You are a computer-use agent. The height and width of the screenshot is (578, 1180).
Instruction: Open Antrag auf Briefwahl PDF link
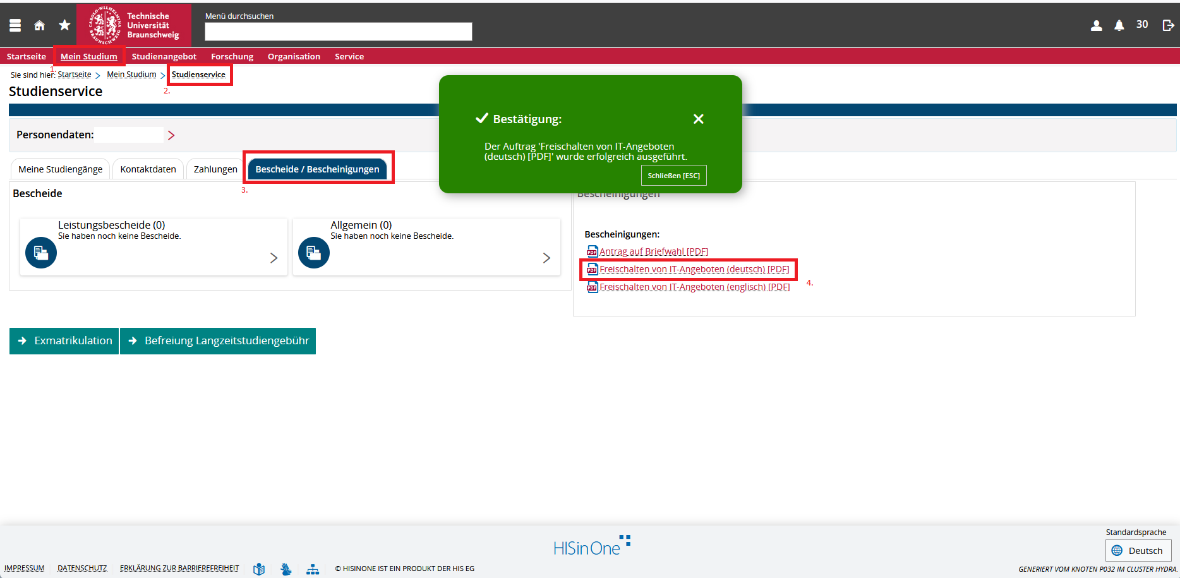point(653,251)
